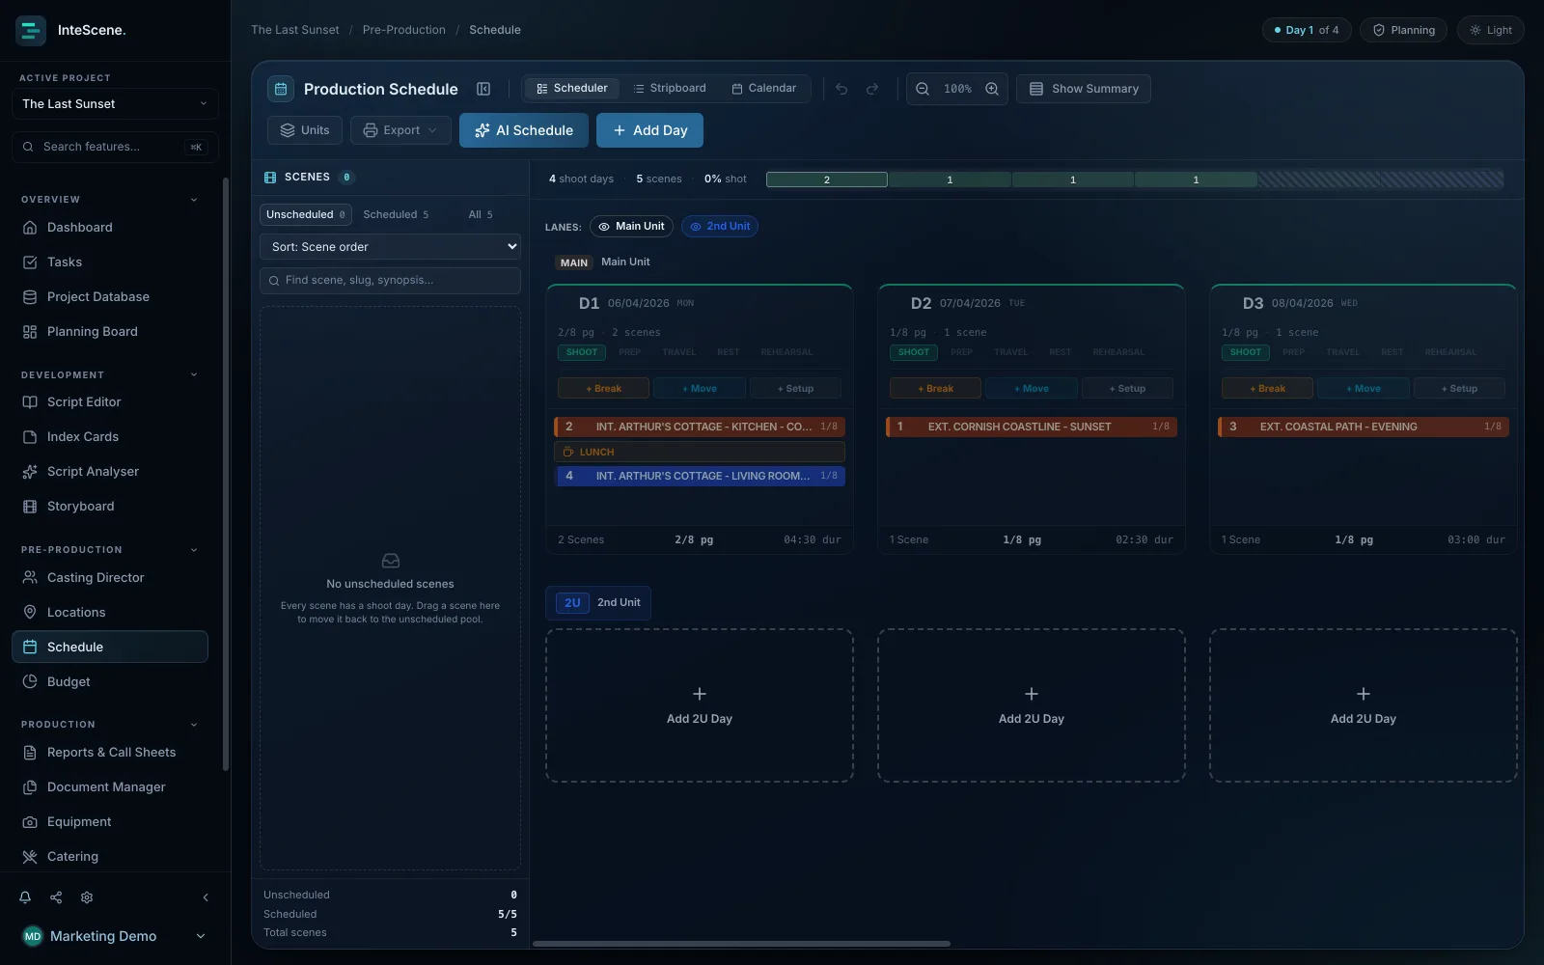Image resolution: width=1544 pixels, height=965 pixels.
Task: Zoom out the schedule view
Action: [x=923, y=89]
